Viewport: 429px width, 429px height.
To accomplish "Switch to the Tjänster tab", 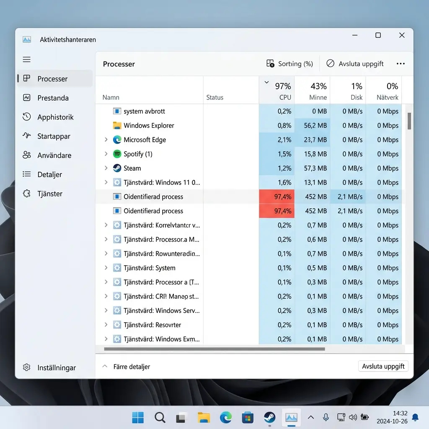I will click(55, 194).
